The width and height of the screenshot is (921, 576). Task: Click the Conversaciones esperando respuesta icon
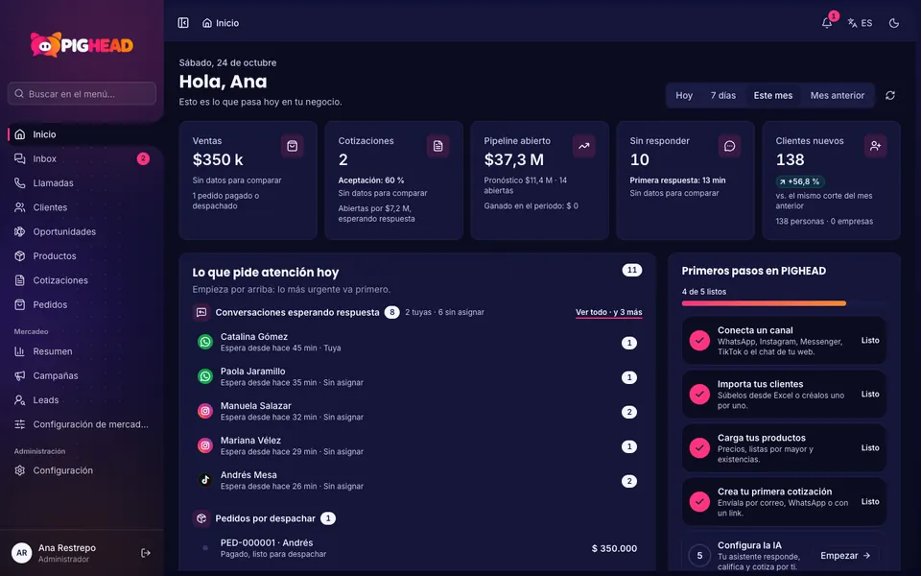201,312
